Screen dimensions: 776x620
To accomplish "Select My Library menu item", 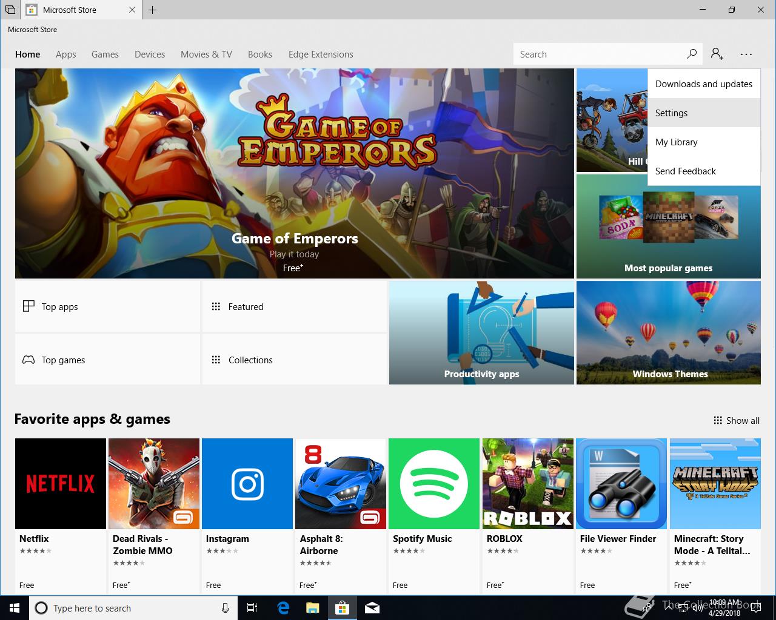I will click(704, 142).
